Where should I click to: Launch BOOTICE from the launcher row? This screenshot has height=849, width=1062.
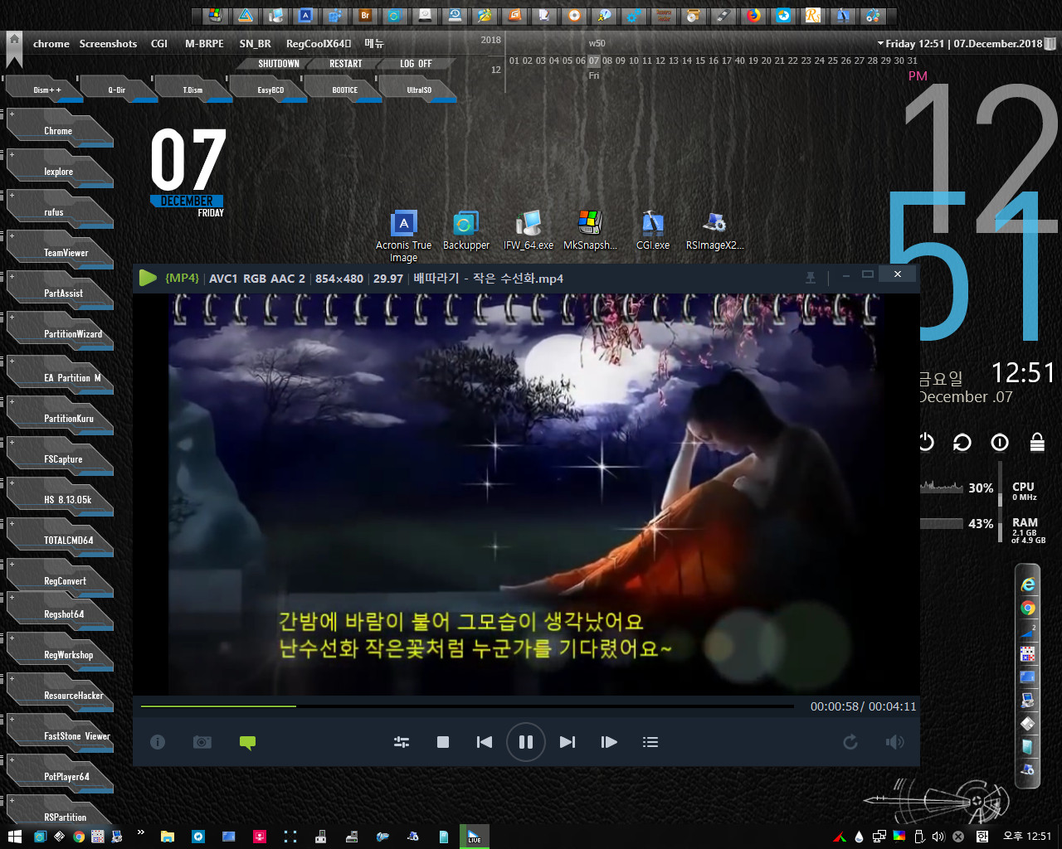coord(345,90)
